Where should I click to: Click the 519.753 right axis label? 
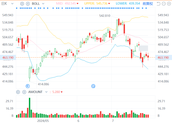click(x=163, y=30)
